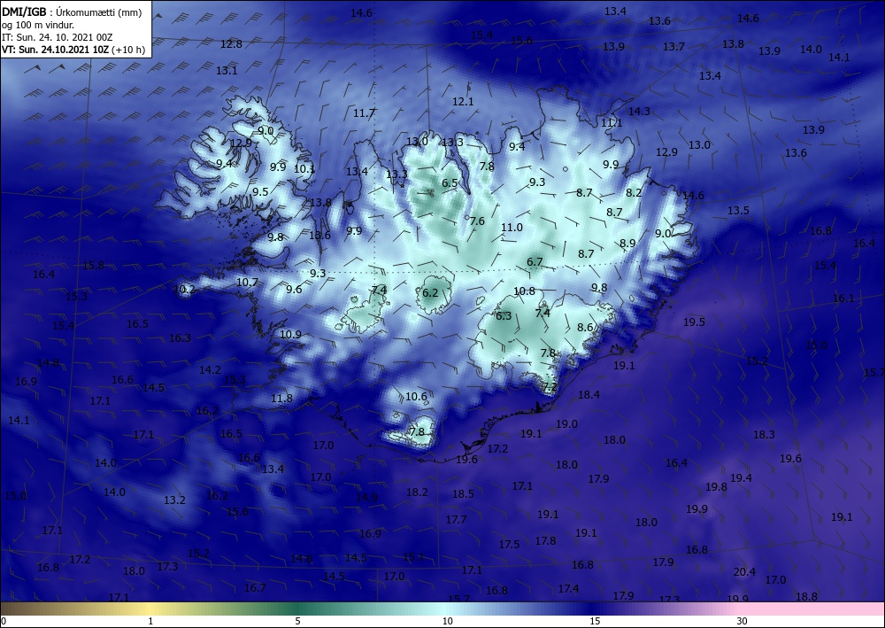This screenshot has width=885, height=628.
Task: Click the map value 8.2
Action: [634, 192]
